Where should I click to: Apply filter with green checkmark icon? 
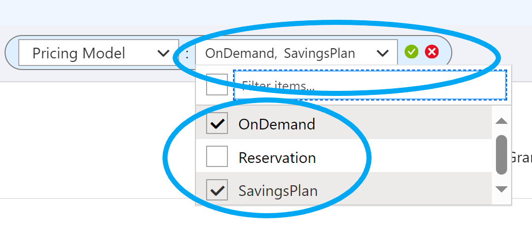[x=411, y=52]
